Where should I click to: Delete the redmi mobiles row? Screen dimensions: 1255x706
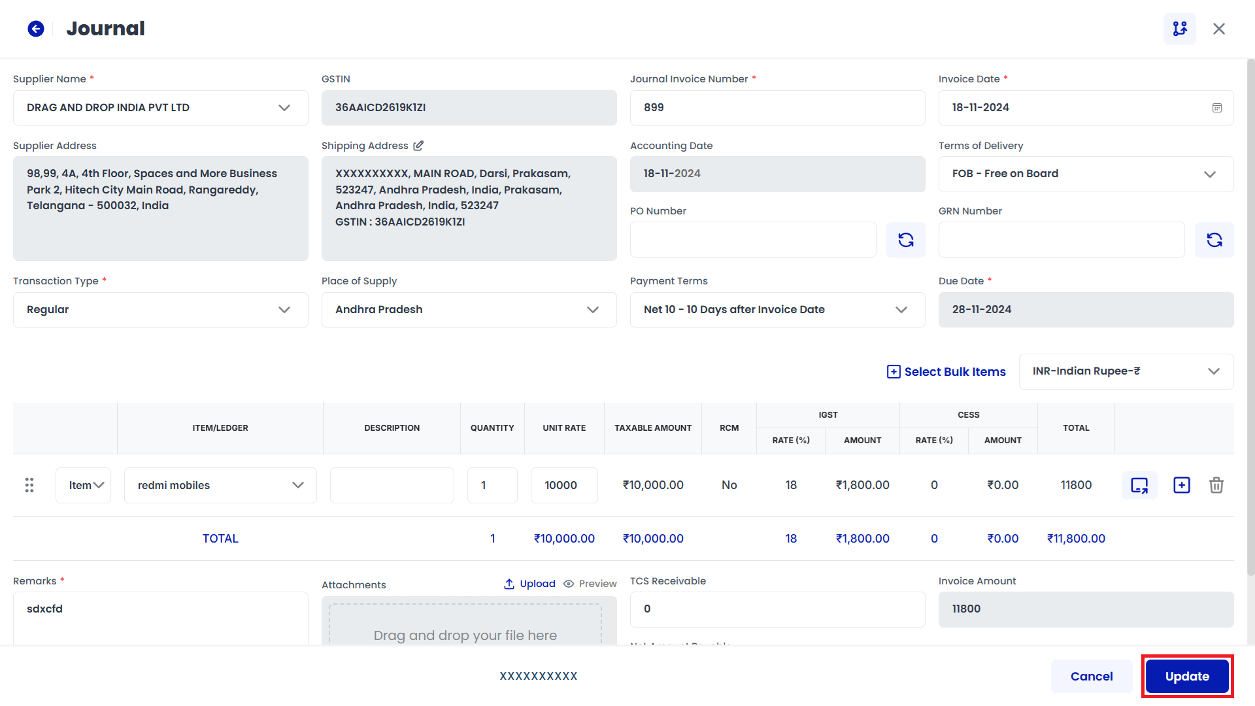coord(1216,485)
